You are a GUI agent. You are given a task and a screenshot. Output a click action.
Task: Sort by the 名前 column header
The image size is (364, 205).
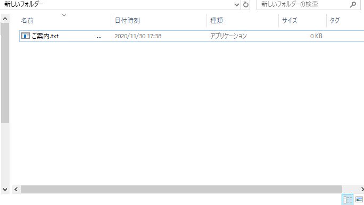[27, 21]
